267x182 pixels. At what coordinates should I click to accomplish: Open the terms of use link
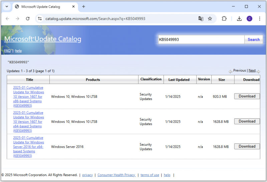(150, 175)
